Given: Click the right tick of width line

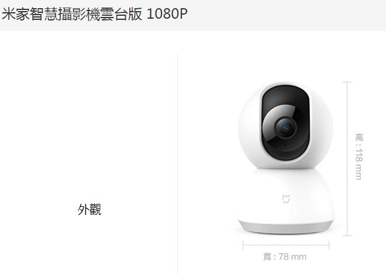Looking at the screenshot, I should tap(329, 245).
